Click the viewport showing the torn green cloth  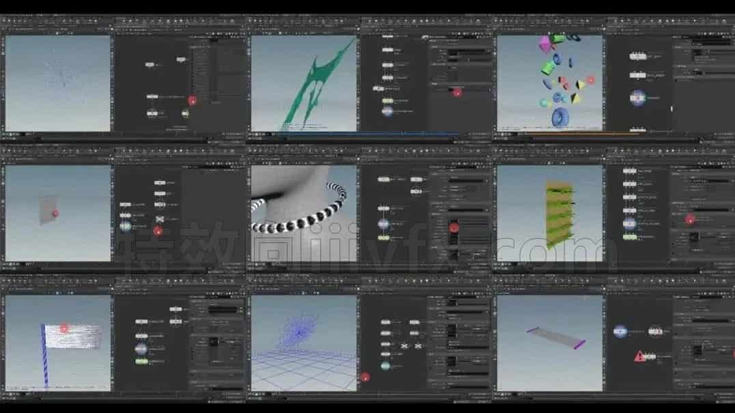pos(304,83)
